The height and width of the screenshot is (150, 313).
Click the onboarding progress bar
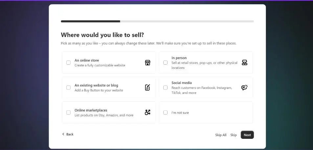(157, 21)
